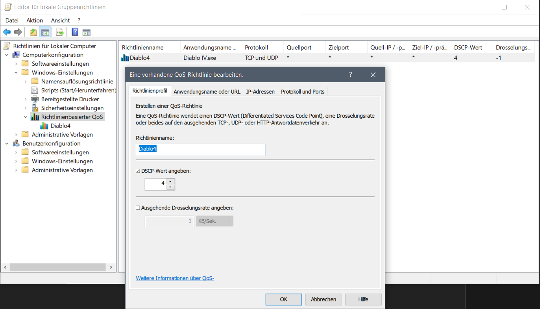Open Weitere Informationen über QoS link
Screen dimensions: 540x309
(175, 278)
